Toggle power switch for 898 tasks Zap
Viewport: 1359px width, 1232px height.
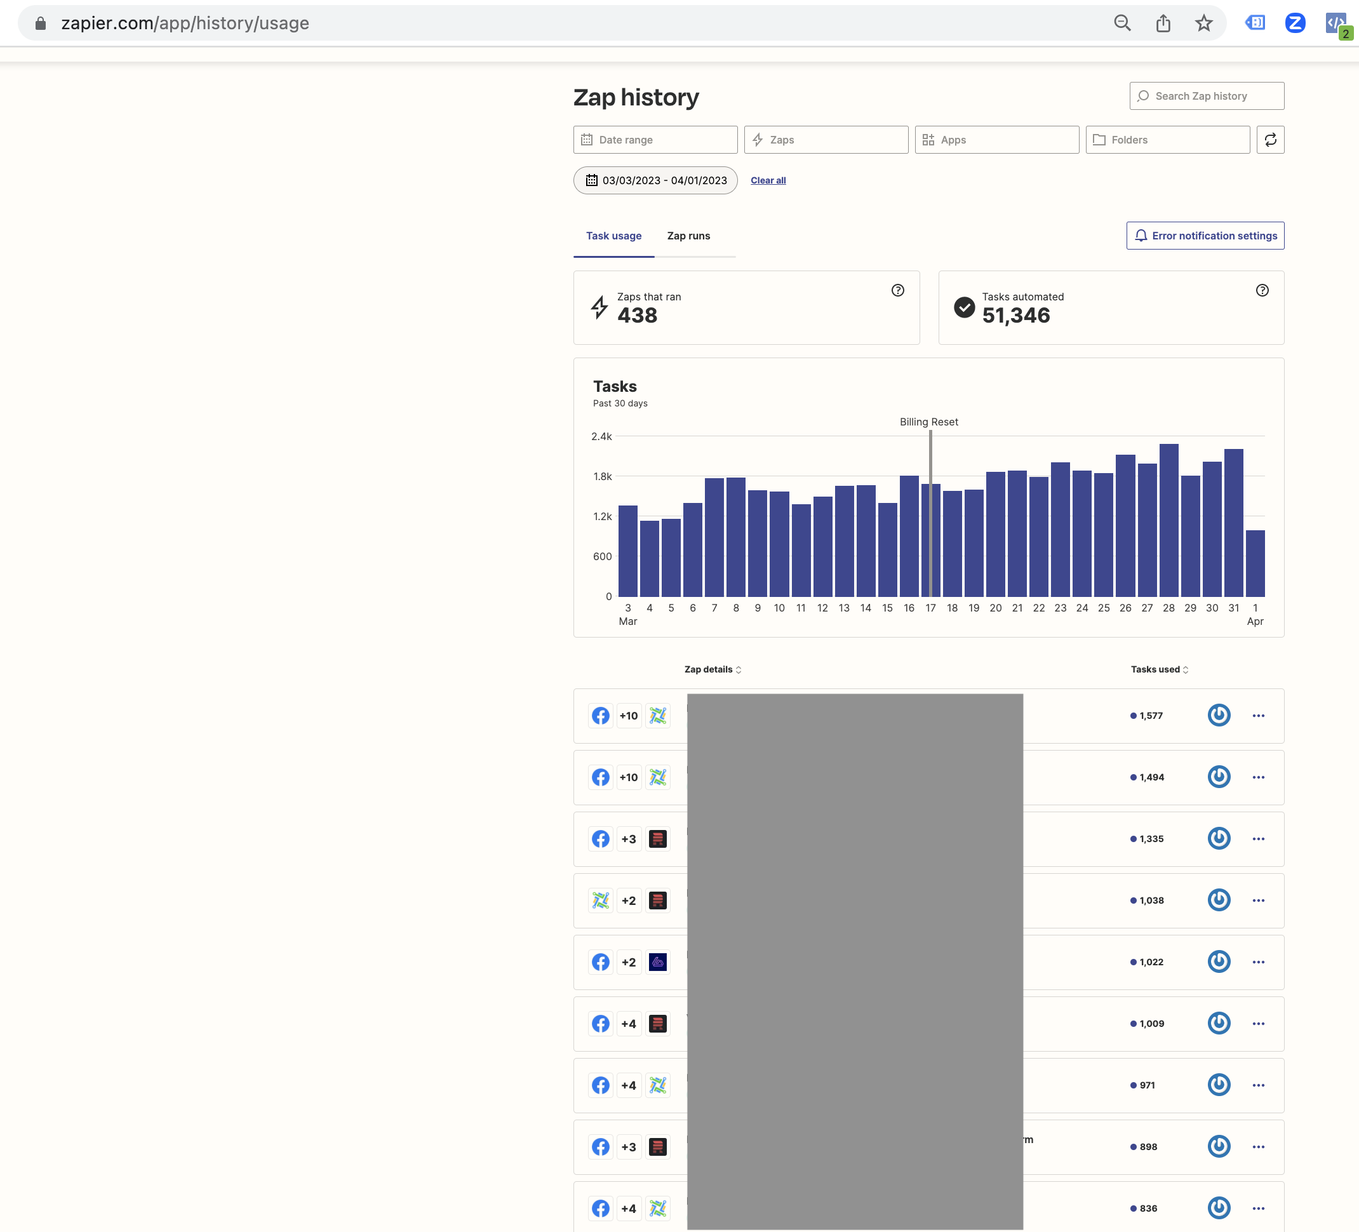pyautogui.click(x=1219, y=1146)
